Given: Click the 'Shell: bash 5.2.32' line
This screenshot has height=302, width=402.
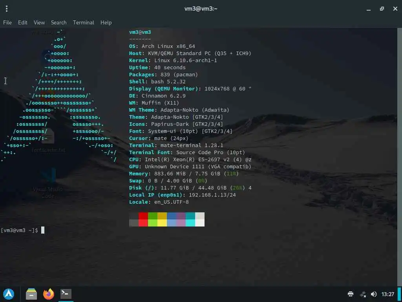Looking at the screenshot, I should (157, 81).
